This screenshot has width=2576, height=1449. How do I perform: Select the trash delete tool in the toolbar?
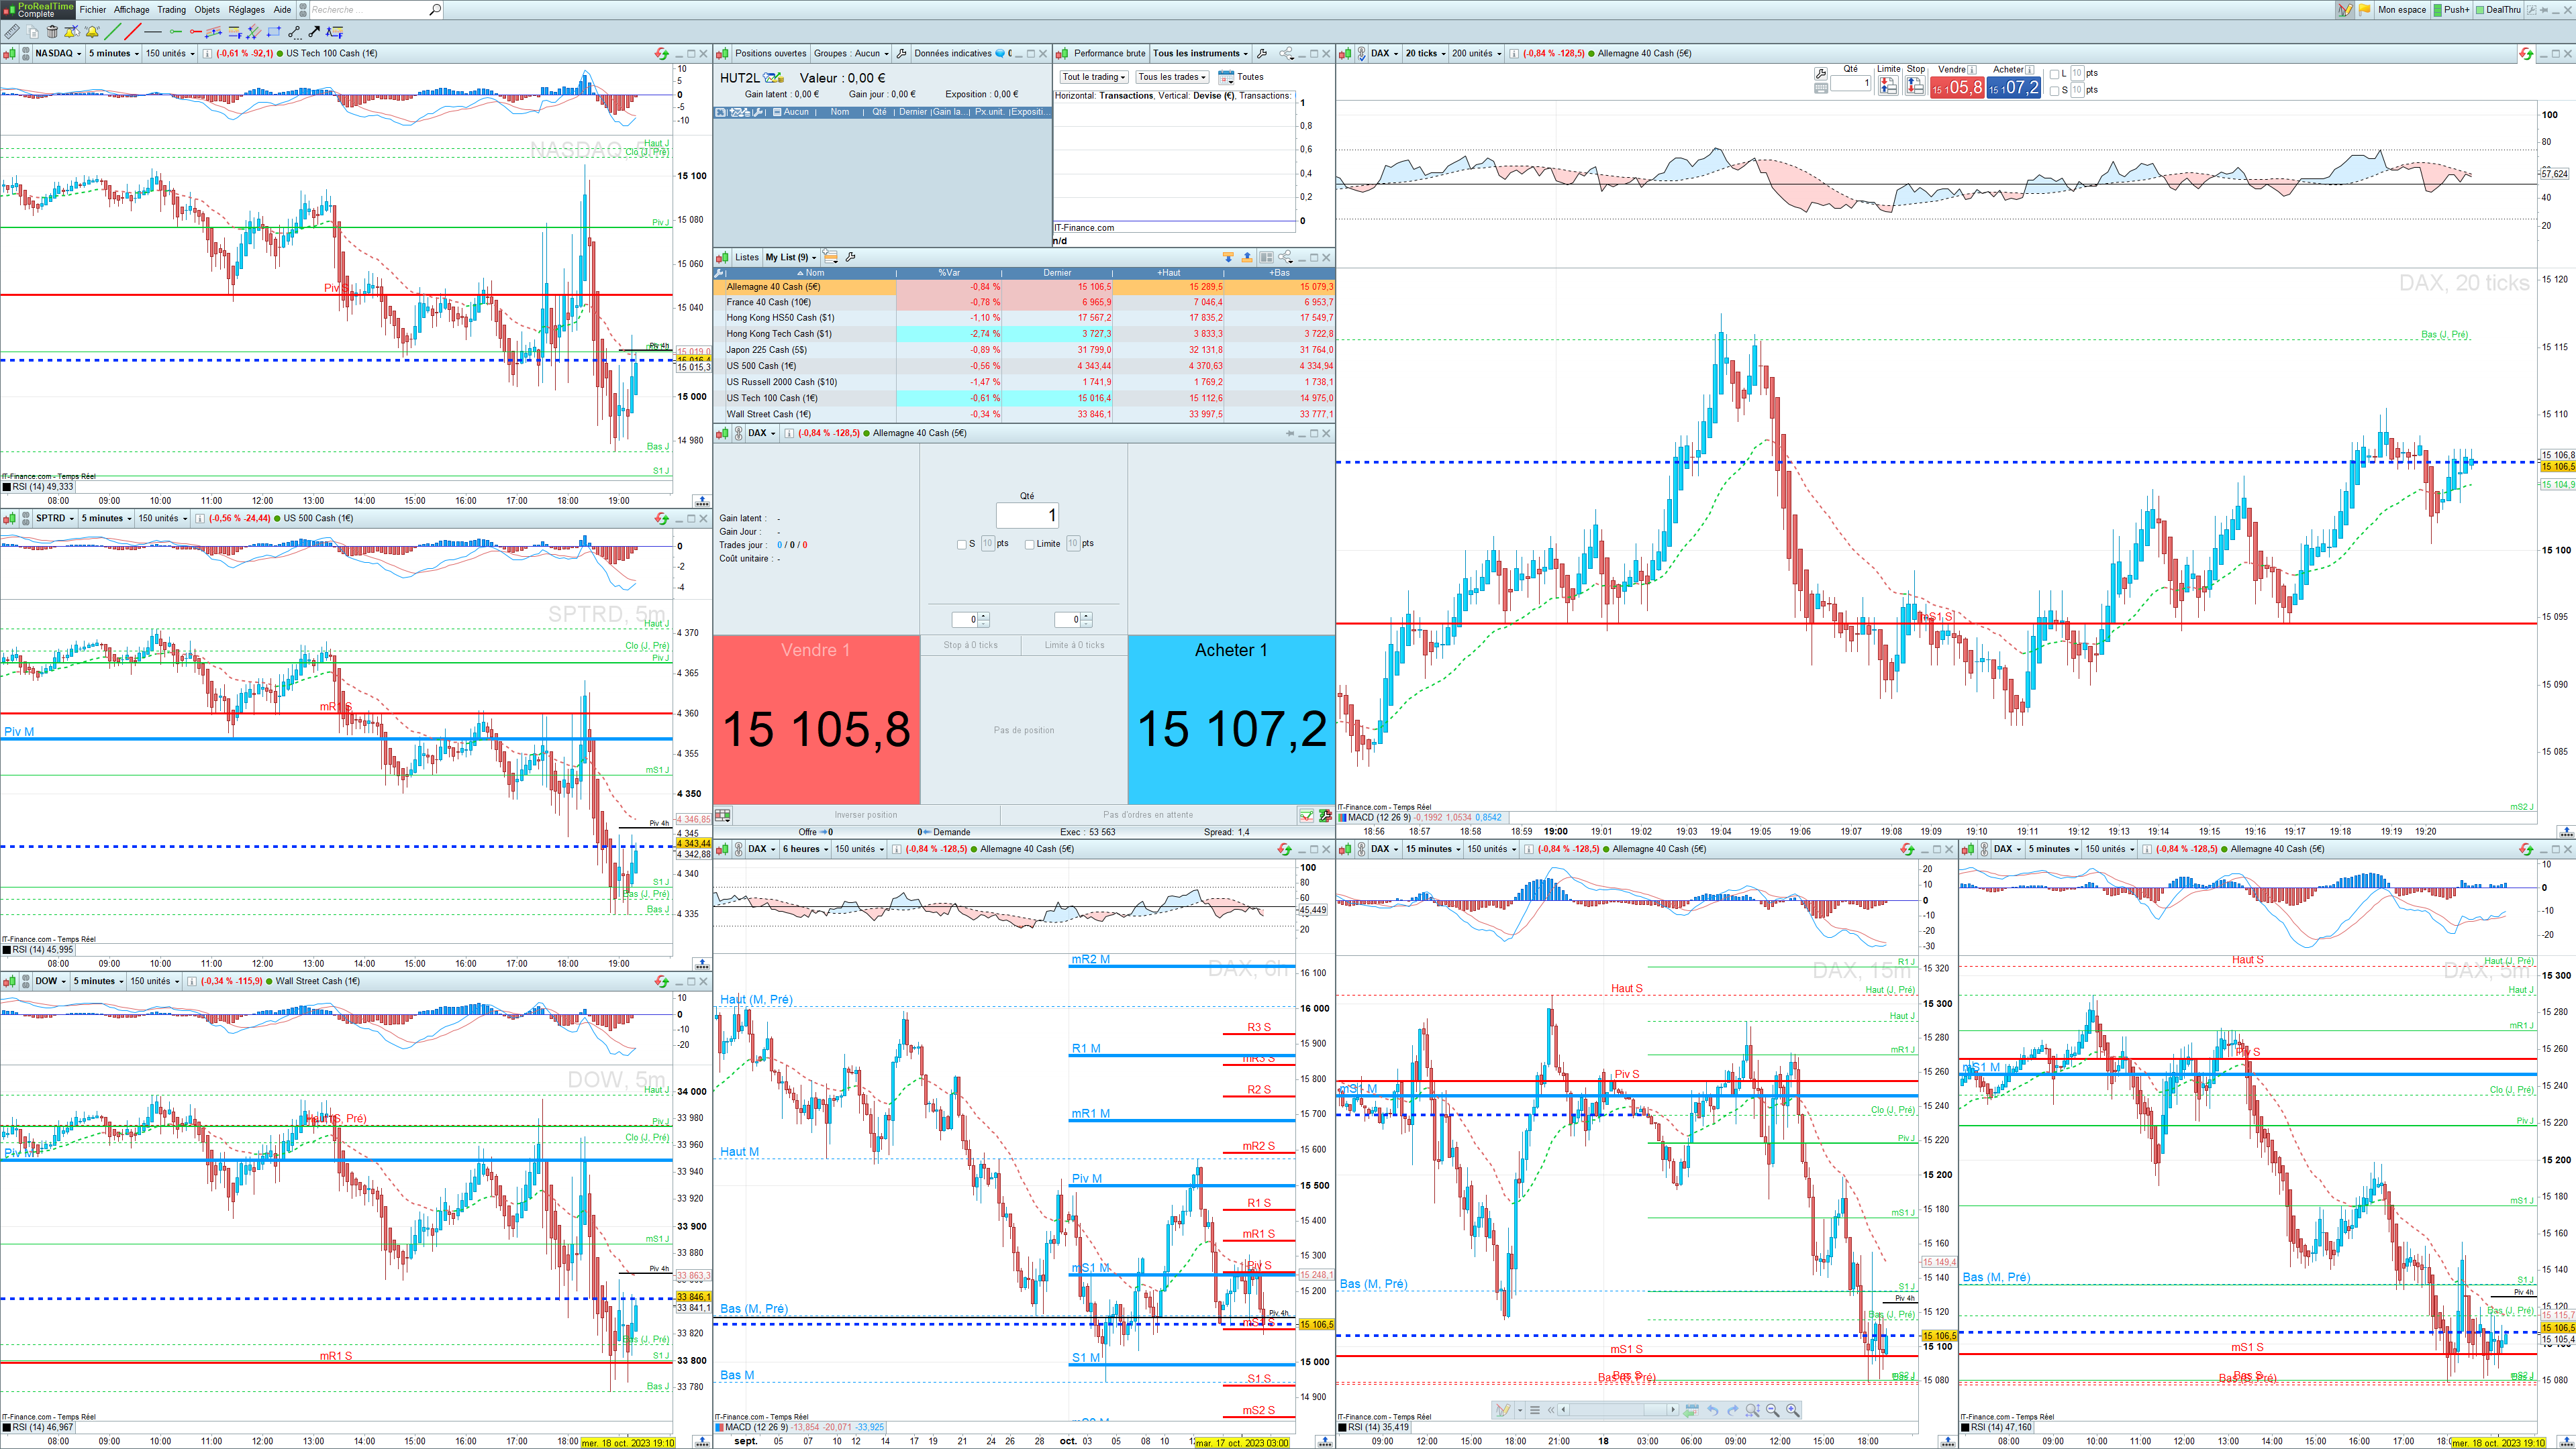52,32
